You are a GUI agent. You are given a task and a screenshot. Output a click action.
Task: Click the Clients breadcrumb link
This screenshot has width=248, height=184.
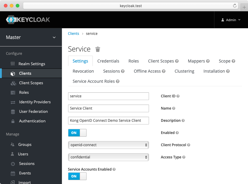73,34
